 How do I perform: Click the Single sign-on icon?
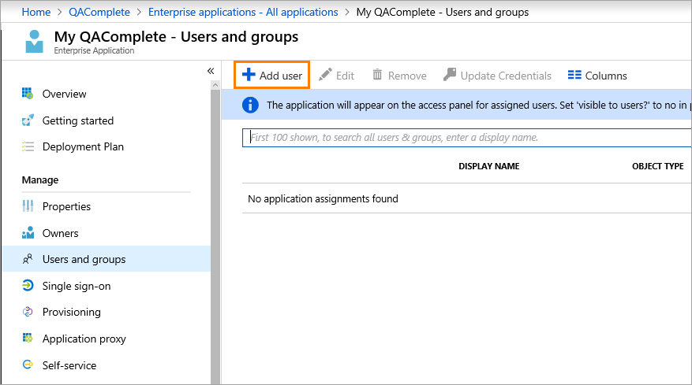point(28,286)
